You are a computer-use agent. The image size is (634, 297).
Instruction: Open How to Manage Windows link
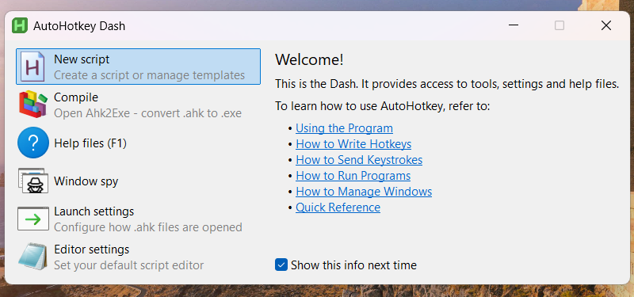point(364,191)
